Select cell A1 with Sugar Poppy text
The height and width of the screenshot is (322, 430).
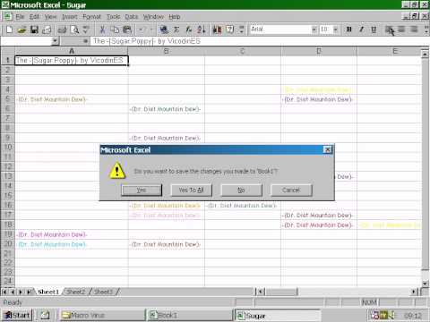pos(72,60)
